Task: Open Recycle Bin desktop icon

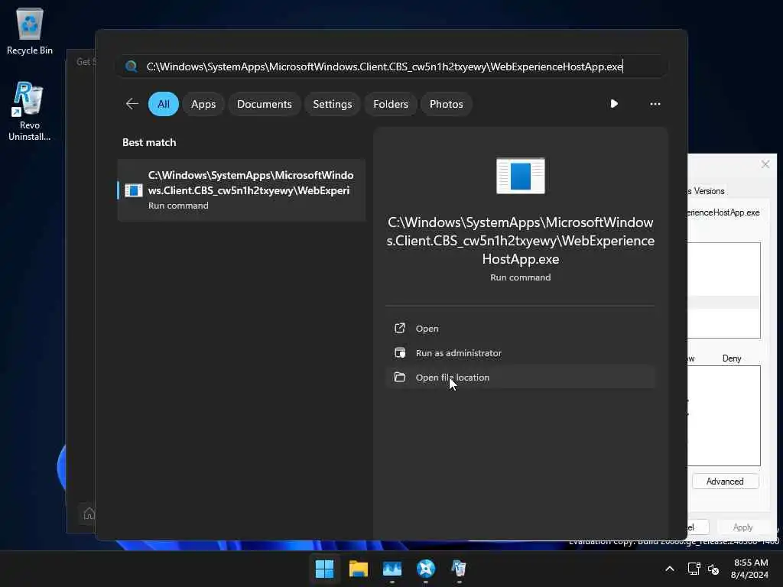Action: click(x=30, y=31)
